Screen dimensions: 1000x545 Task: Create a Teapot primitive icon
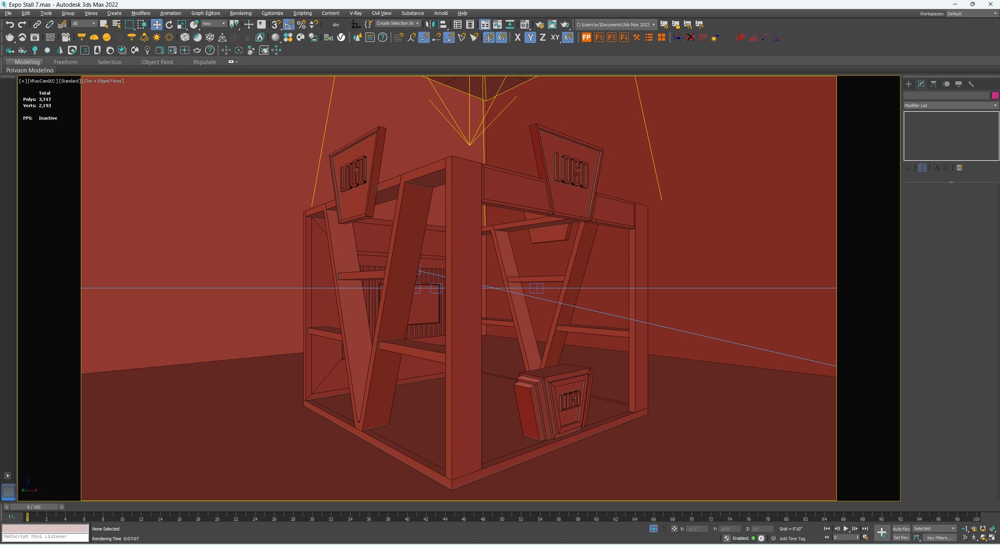pyautogui.click(x=9, y=37)
